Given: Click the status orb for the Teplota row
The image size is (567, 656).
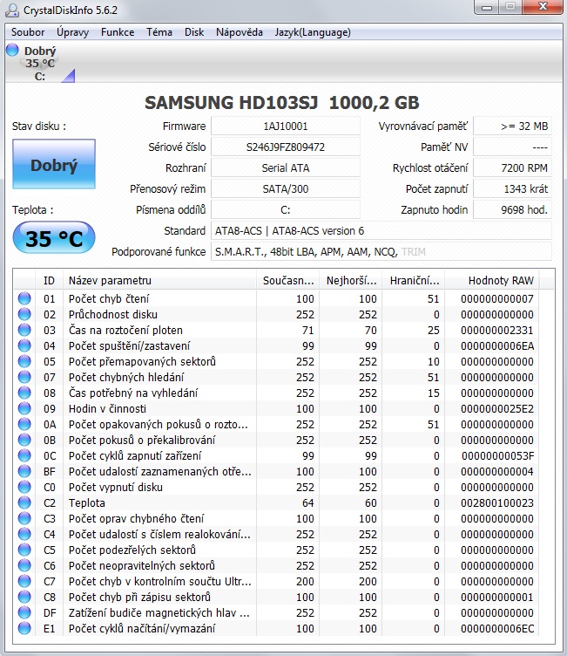Looking at the screenshot, I should [x=24, y=502].
